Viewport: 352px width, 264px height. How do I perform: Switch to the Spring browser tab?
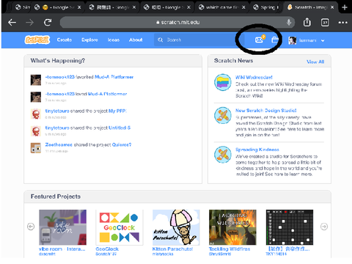tap(266, 7)
